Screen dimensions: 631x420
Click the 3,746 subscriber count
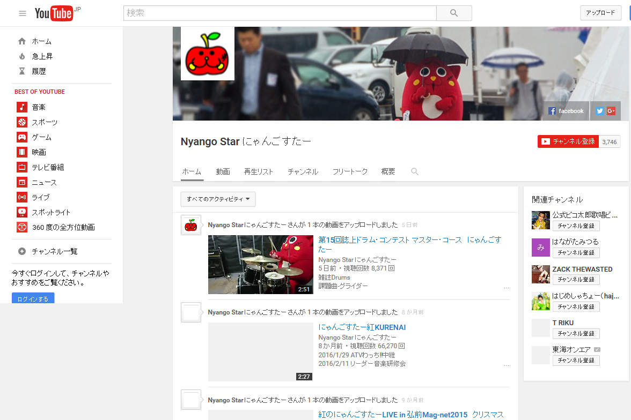[x=610, y=141]
